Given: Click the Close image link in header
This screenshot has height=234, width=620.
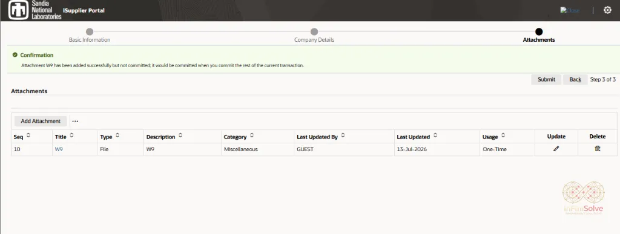Looking at the screenshot, I should pyautogui.click(x=570, y=11).
